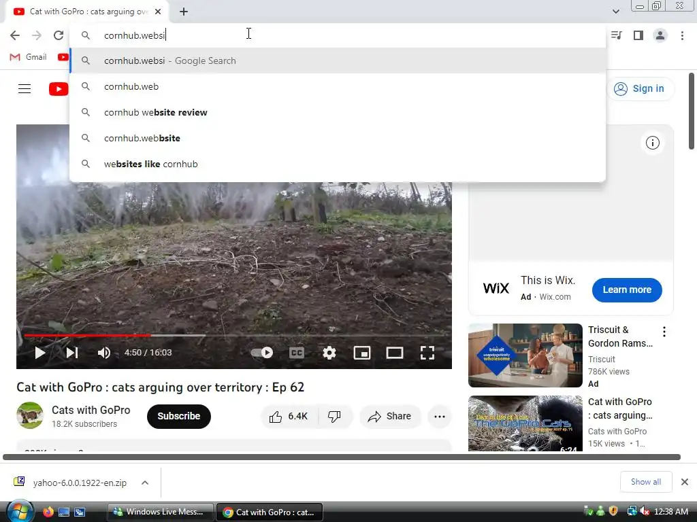Click Show all downloads
Screen dimensions: 697x522
(646, 482)
